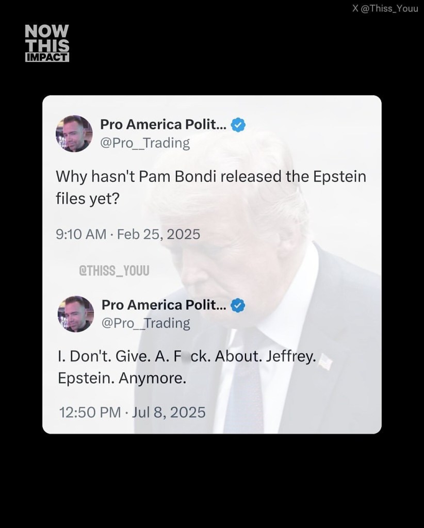Click the first tweet's profile avatar
424x528 pixels.
point(74,134)
